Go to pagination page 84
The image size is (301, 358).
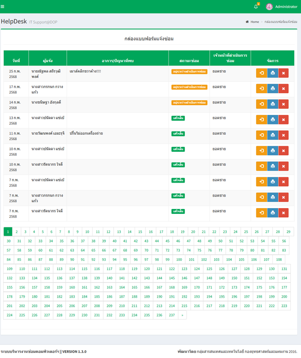coord(8,260)
